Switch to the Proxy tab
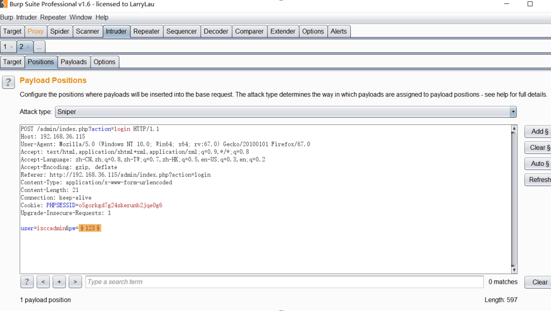This screenshot has height=311, width=551. pyautogui.click(x=35, y=31)
